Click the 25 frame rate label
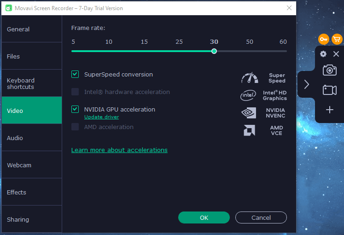 pos(179,41)
